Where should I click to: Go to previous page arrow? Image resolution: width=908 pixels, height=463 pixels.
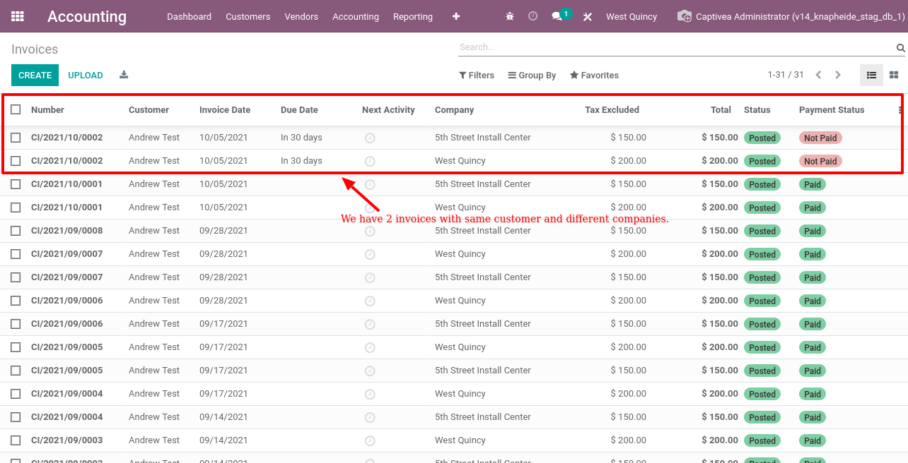pyautogui.click(x=818, y=75)
